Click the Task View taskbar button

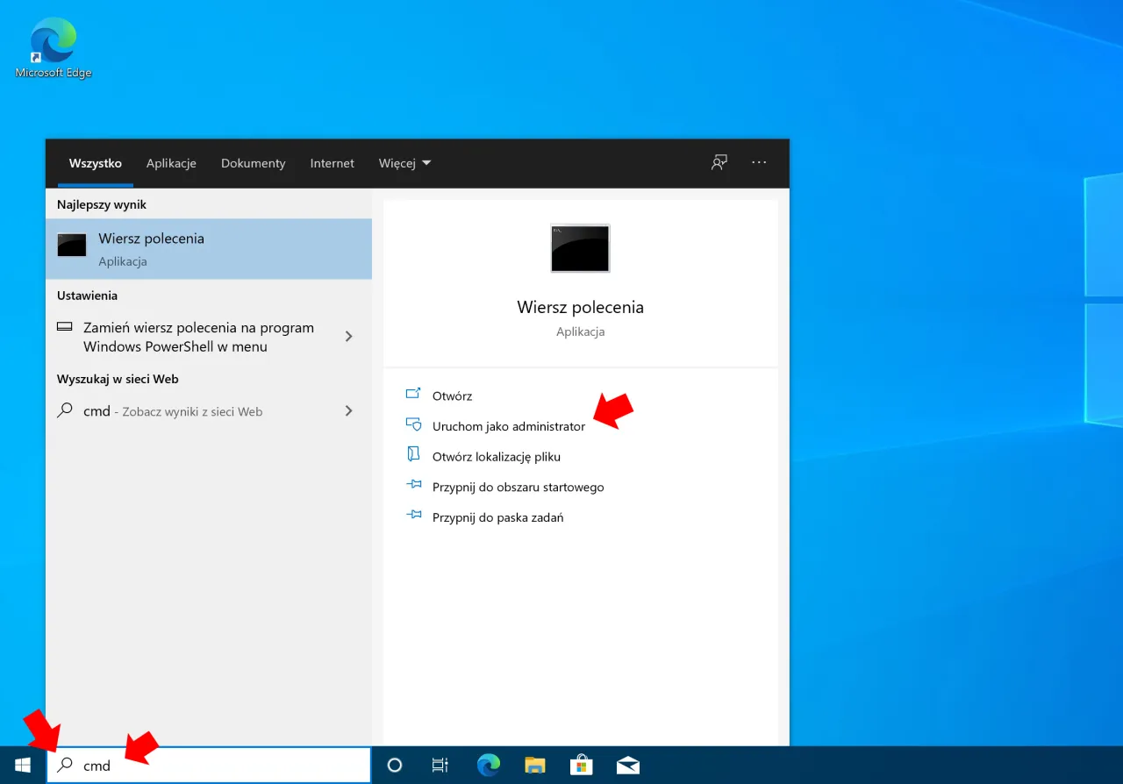coord(440,765)
